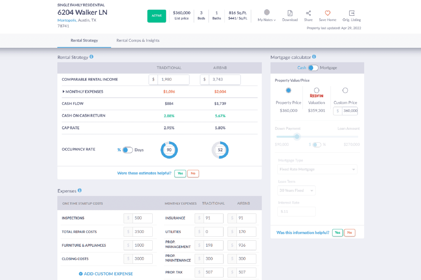Select the Redfin Valuation radio button
The width and height of the screenshot is (421, 280).
317,90
